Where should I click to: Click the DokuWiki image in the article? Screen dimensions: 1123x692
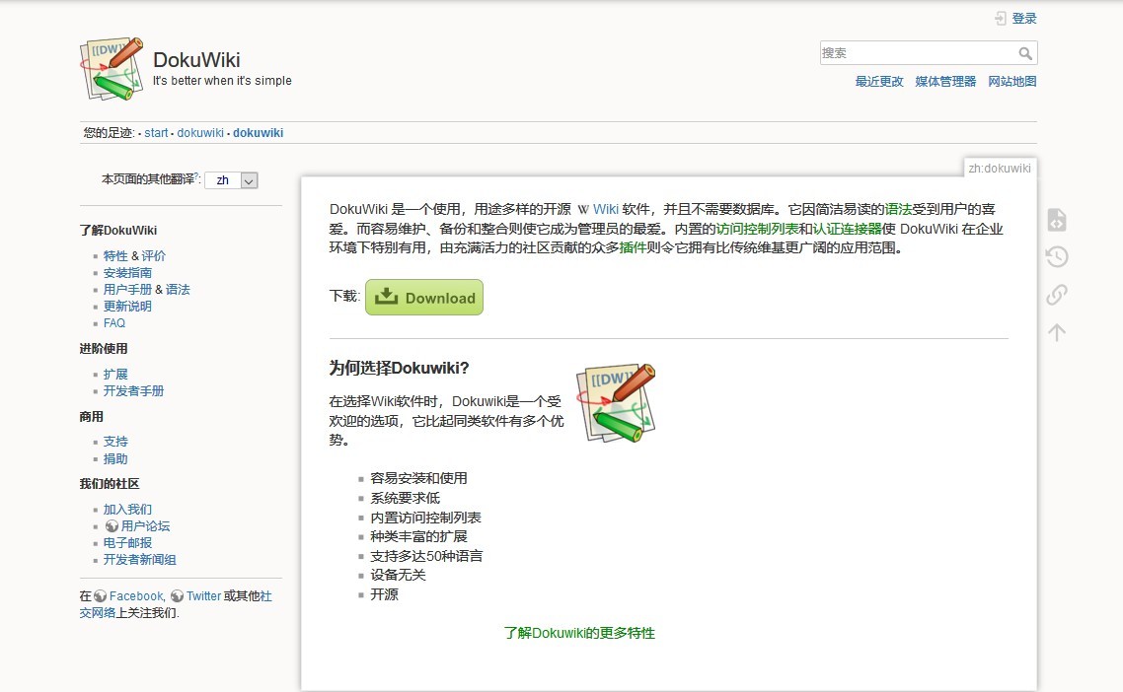(616, 403)
